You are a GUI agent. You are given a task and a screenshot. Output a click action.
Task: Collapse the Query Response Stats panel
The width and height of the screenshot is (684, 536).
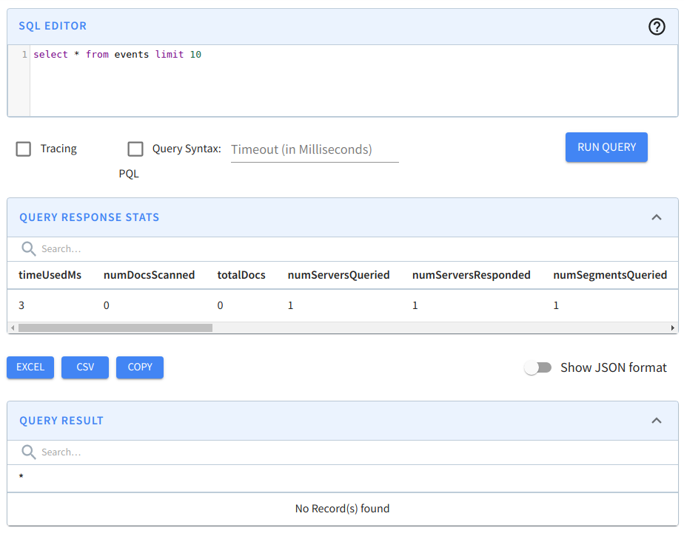(656, 217)
